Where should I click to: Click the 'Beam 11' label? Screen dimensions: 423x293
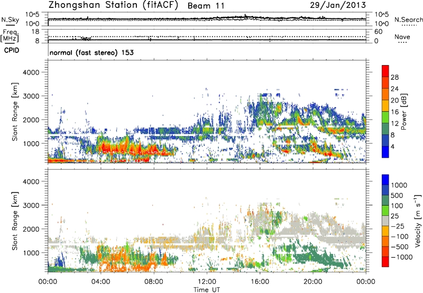pyautogui.click(x=206, y=6)
